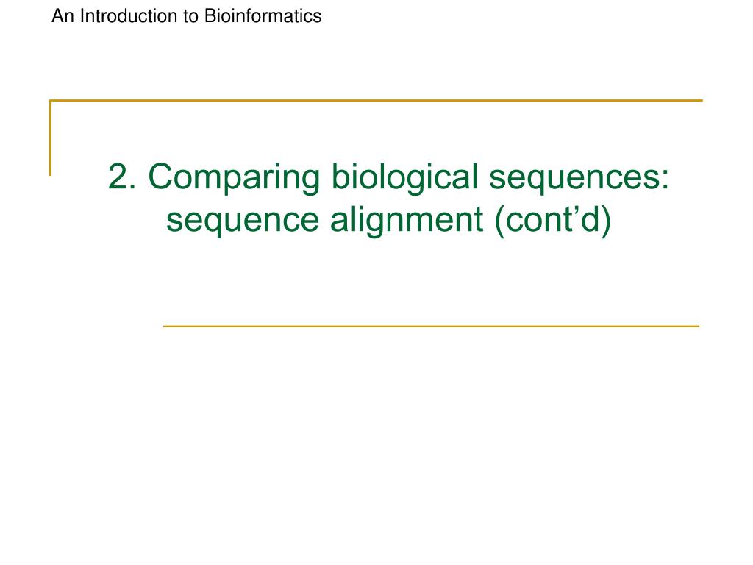The width and height of the screenshot is (753, 565).
Task: Click the word 'biological' in the title
Action: (405, 179)
